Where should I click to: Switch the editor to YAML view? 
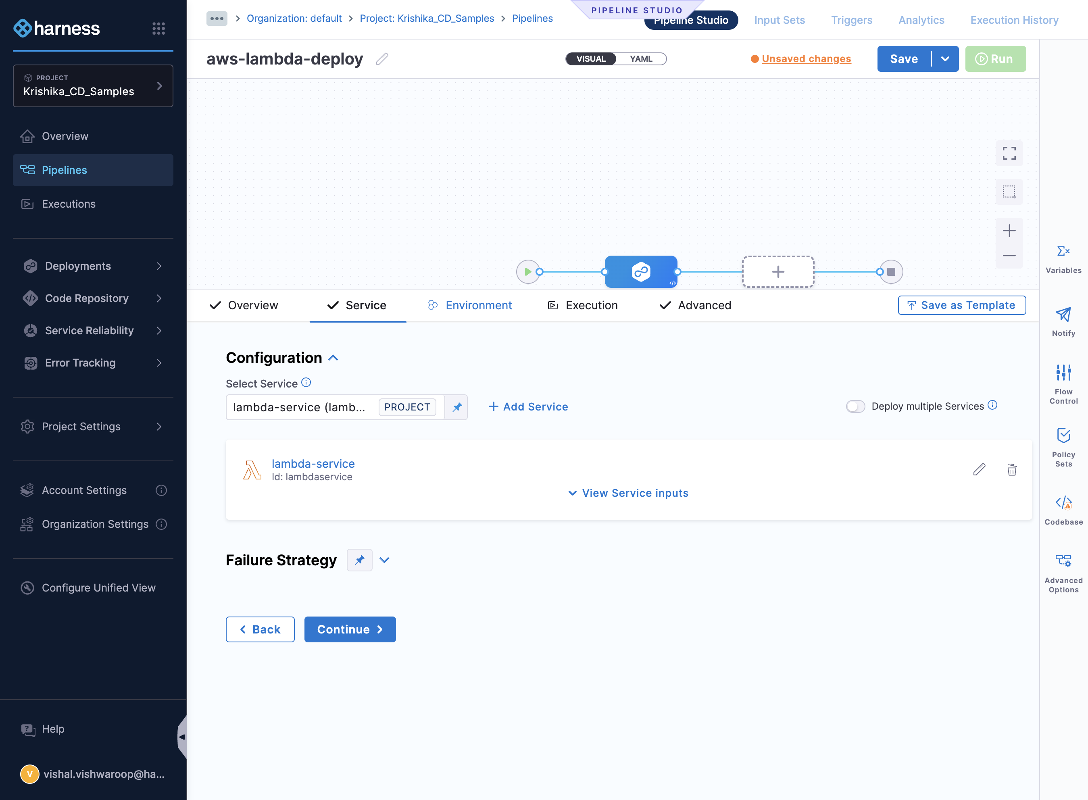[x=641, y=59]
